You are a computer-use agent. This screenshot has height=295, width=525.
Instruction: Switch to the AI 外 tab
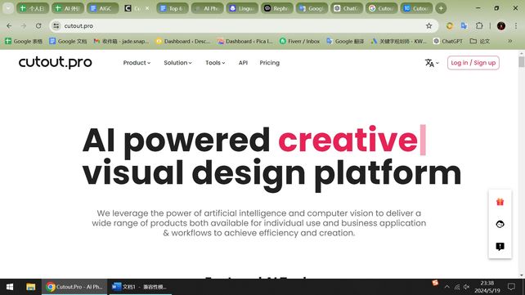pos(67,8)
